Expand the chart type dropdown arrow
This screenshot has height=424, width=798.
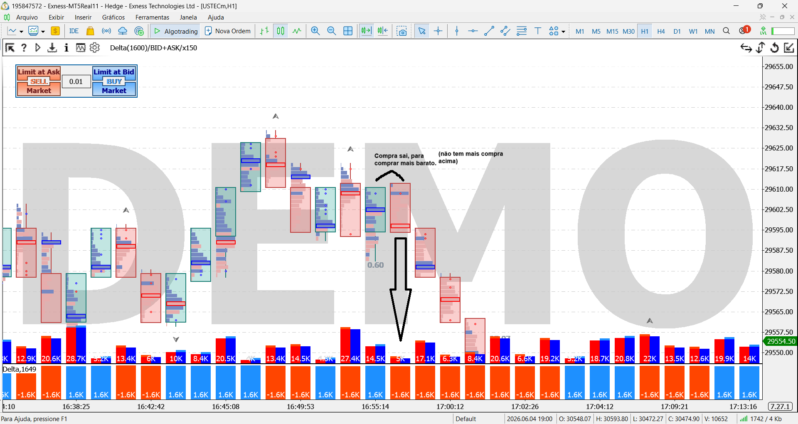[x=21, y=32]
